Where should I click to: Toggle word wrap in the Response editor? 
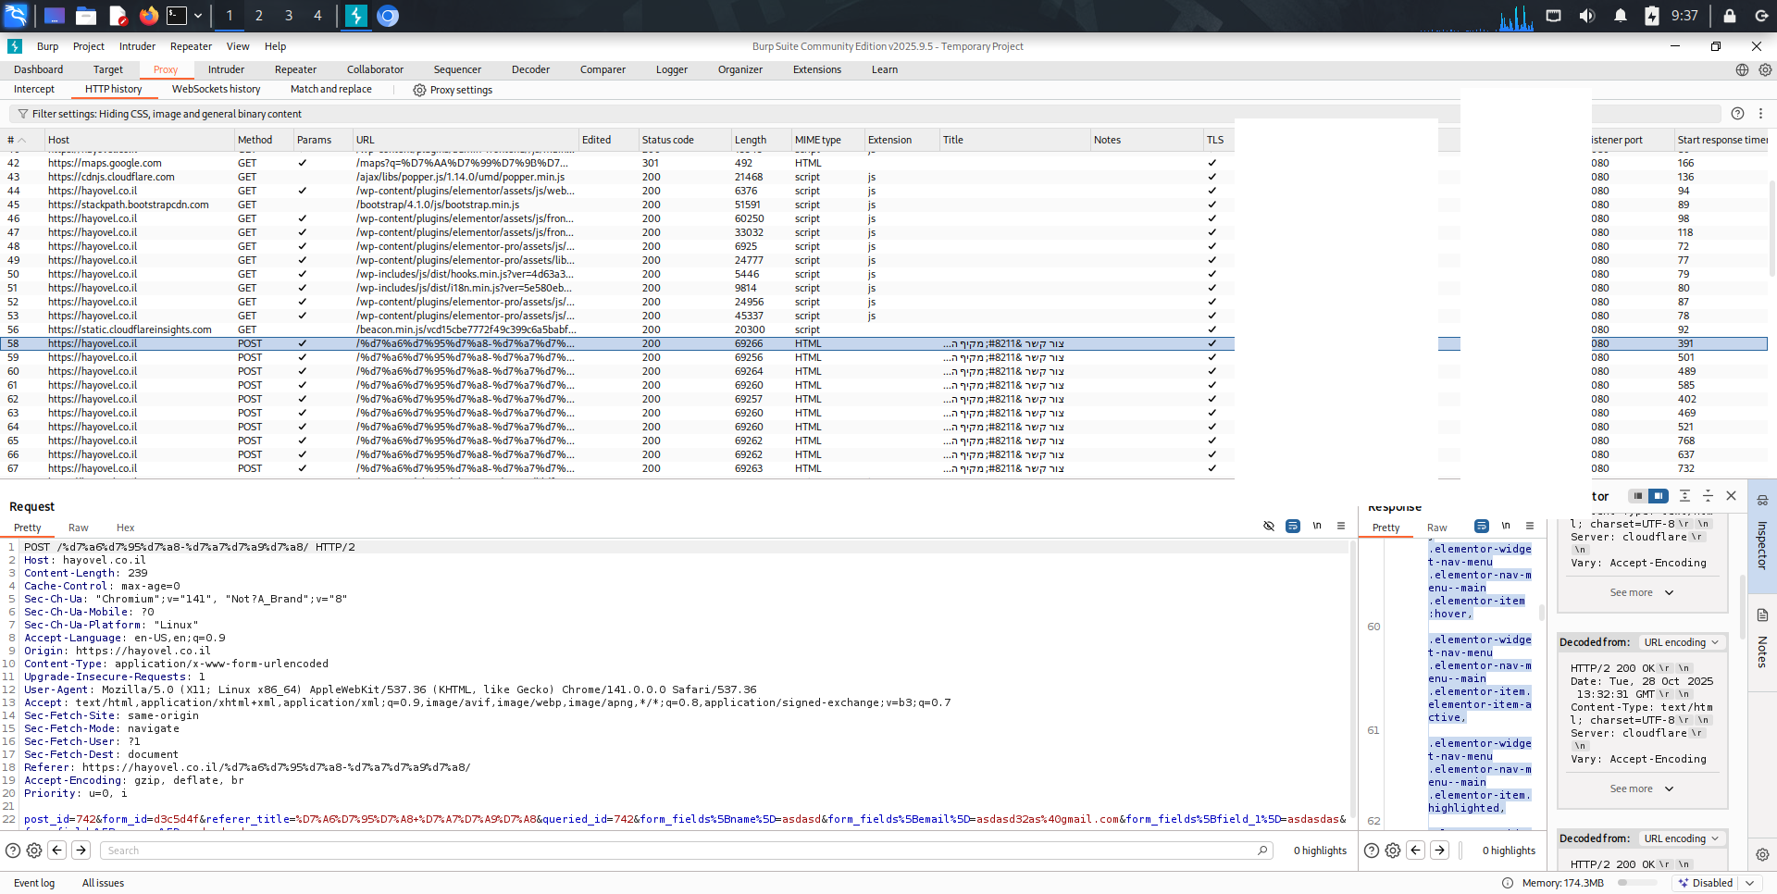pyautogui.click(x=1482, y=526)
